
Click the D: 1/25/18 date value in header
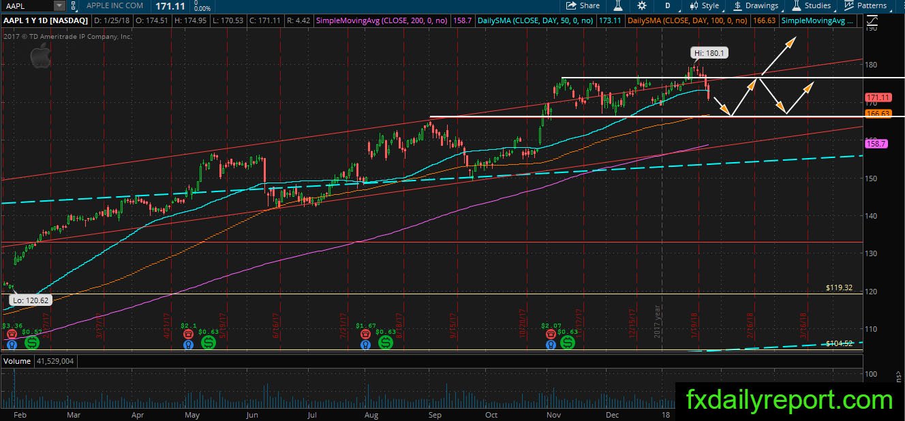111,21
